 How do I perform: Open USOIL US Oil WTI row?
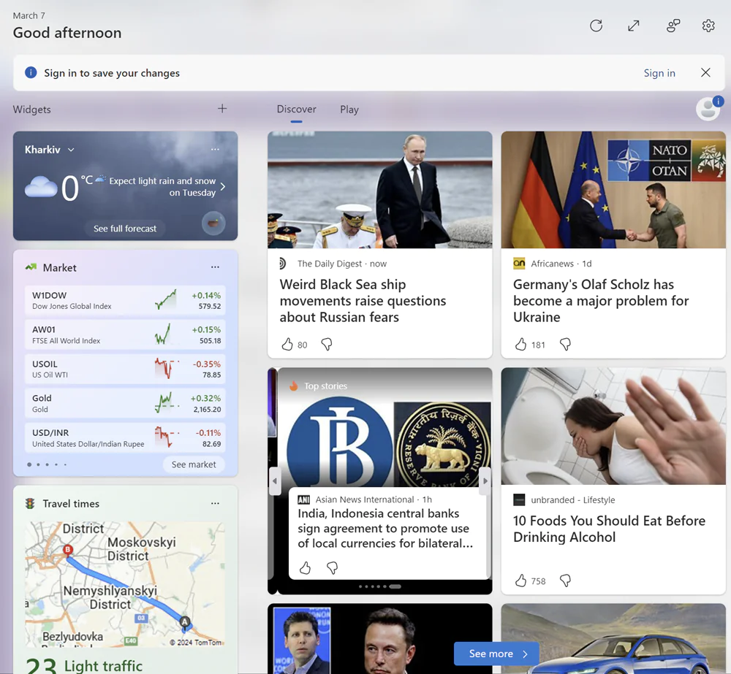click(125, 369)
